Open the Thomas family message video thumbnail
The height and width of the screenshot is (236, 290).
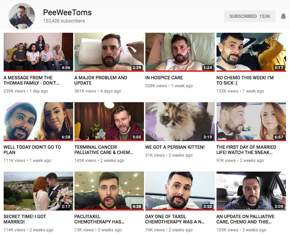38,52
